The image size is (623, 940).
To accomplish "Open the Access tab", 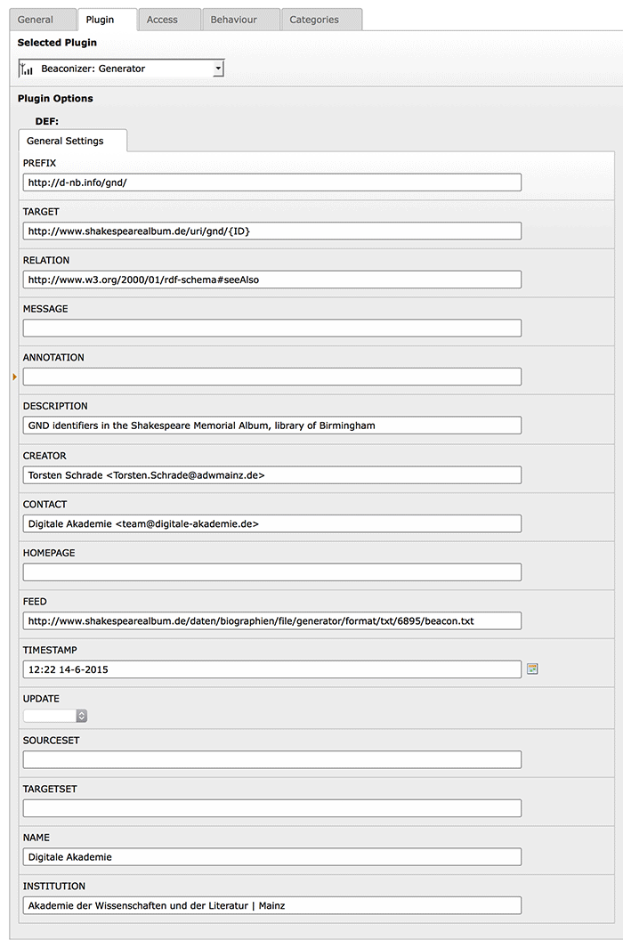I will [x=162, y=20].
